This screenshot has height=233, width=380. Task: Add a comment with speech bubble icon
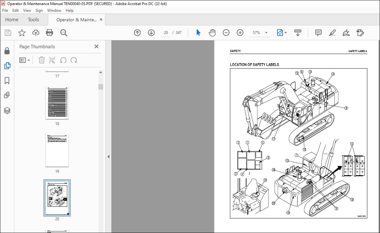coord(318,33)
